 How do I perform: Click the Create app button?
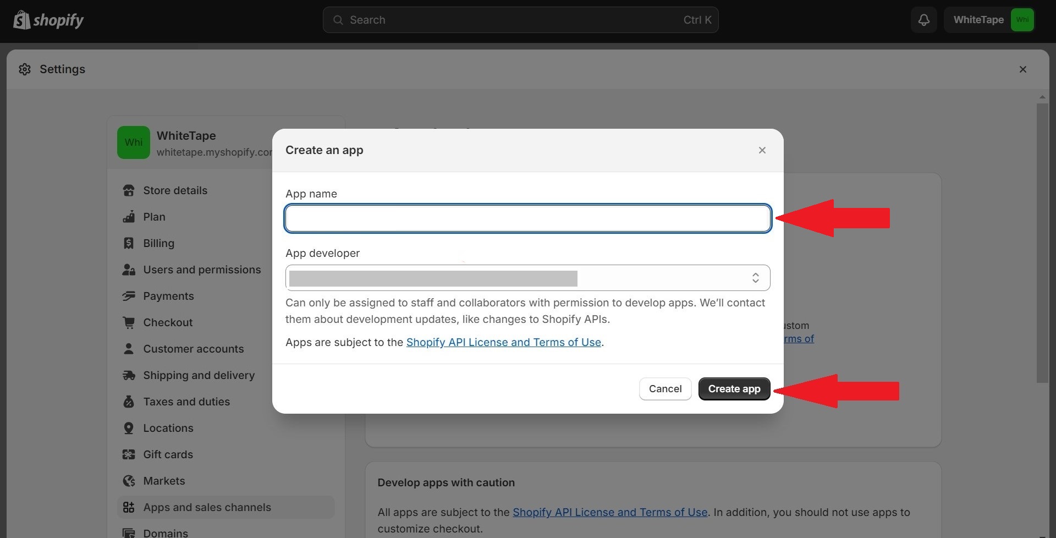tap(734, 389)
